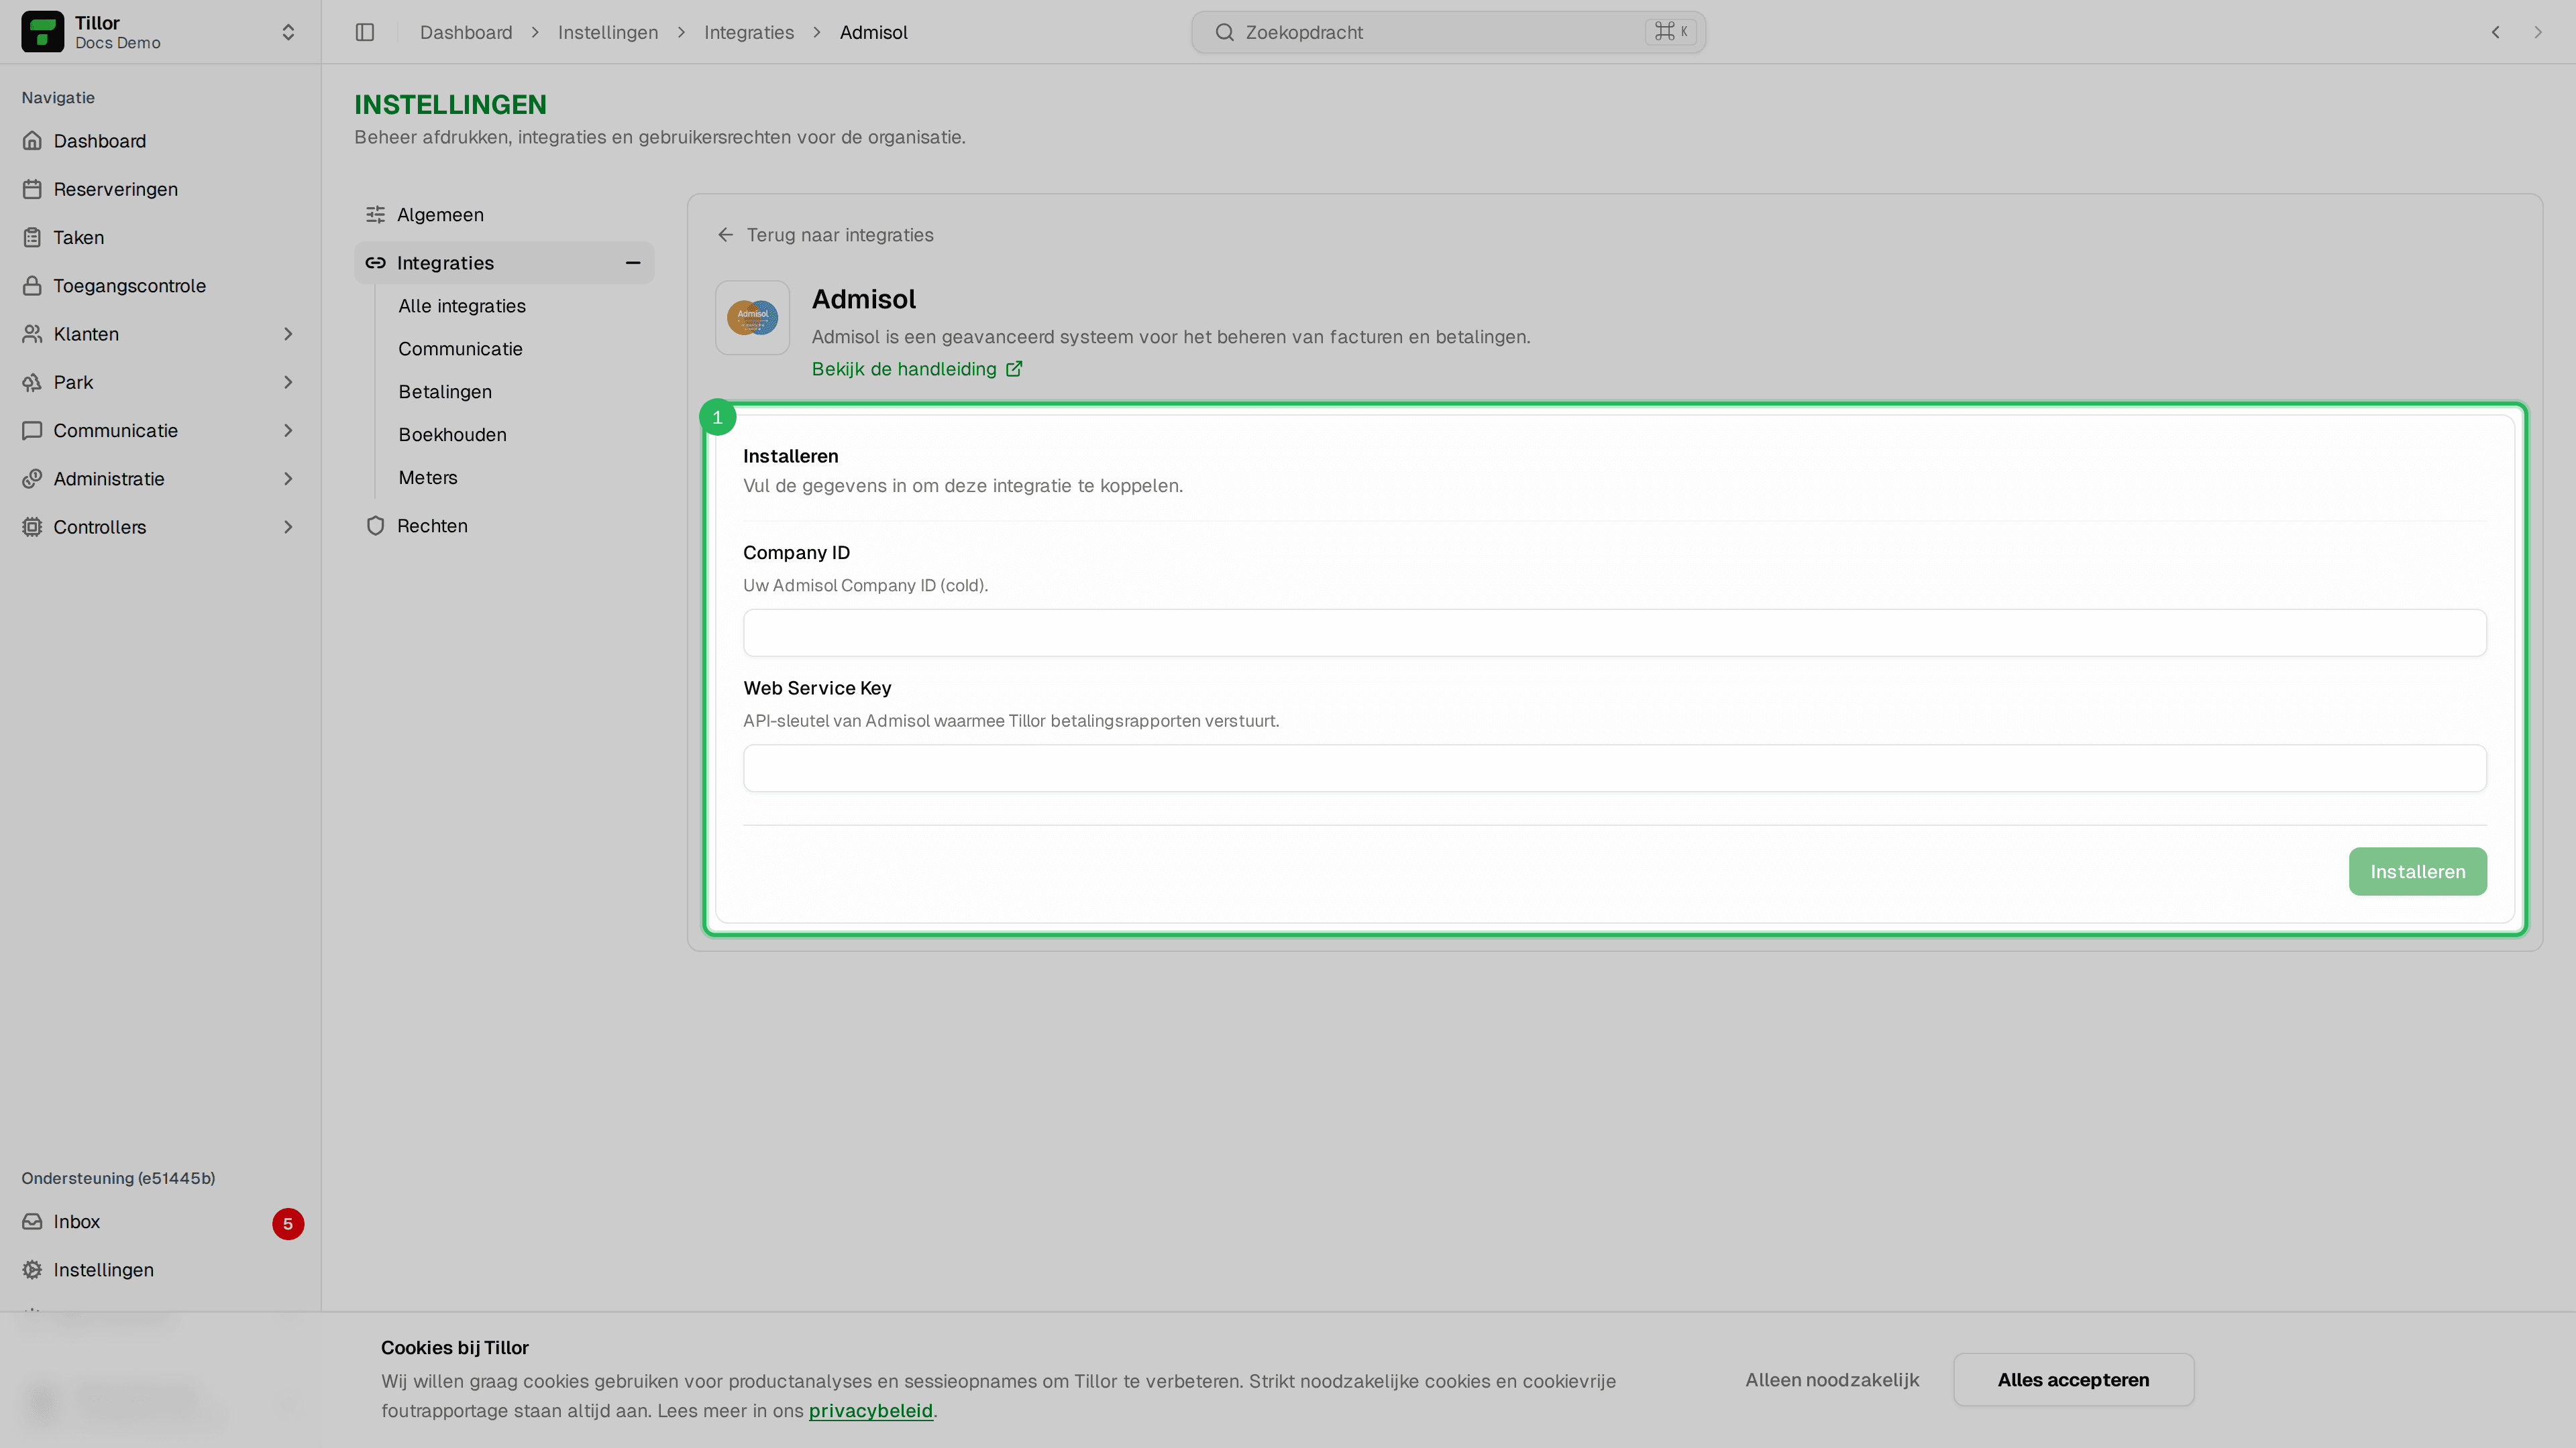Click Alles accepteren cookie button
The width and height of the screenshot is (2576, 1448).
click(x=2073, y=1379)
